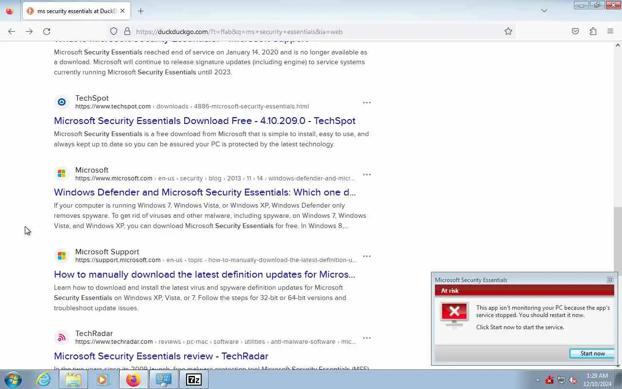Viewport: 622px width, 389px height.
Task: Open tracking protection shield icon
Action: point(114,32)
